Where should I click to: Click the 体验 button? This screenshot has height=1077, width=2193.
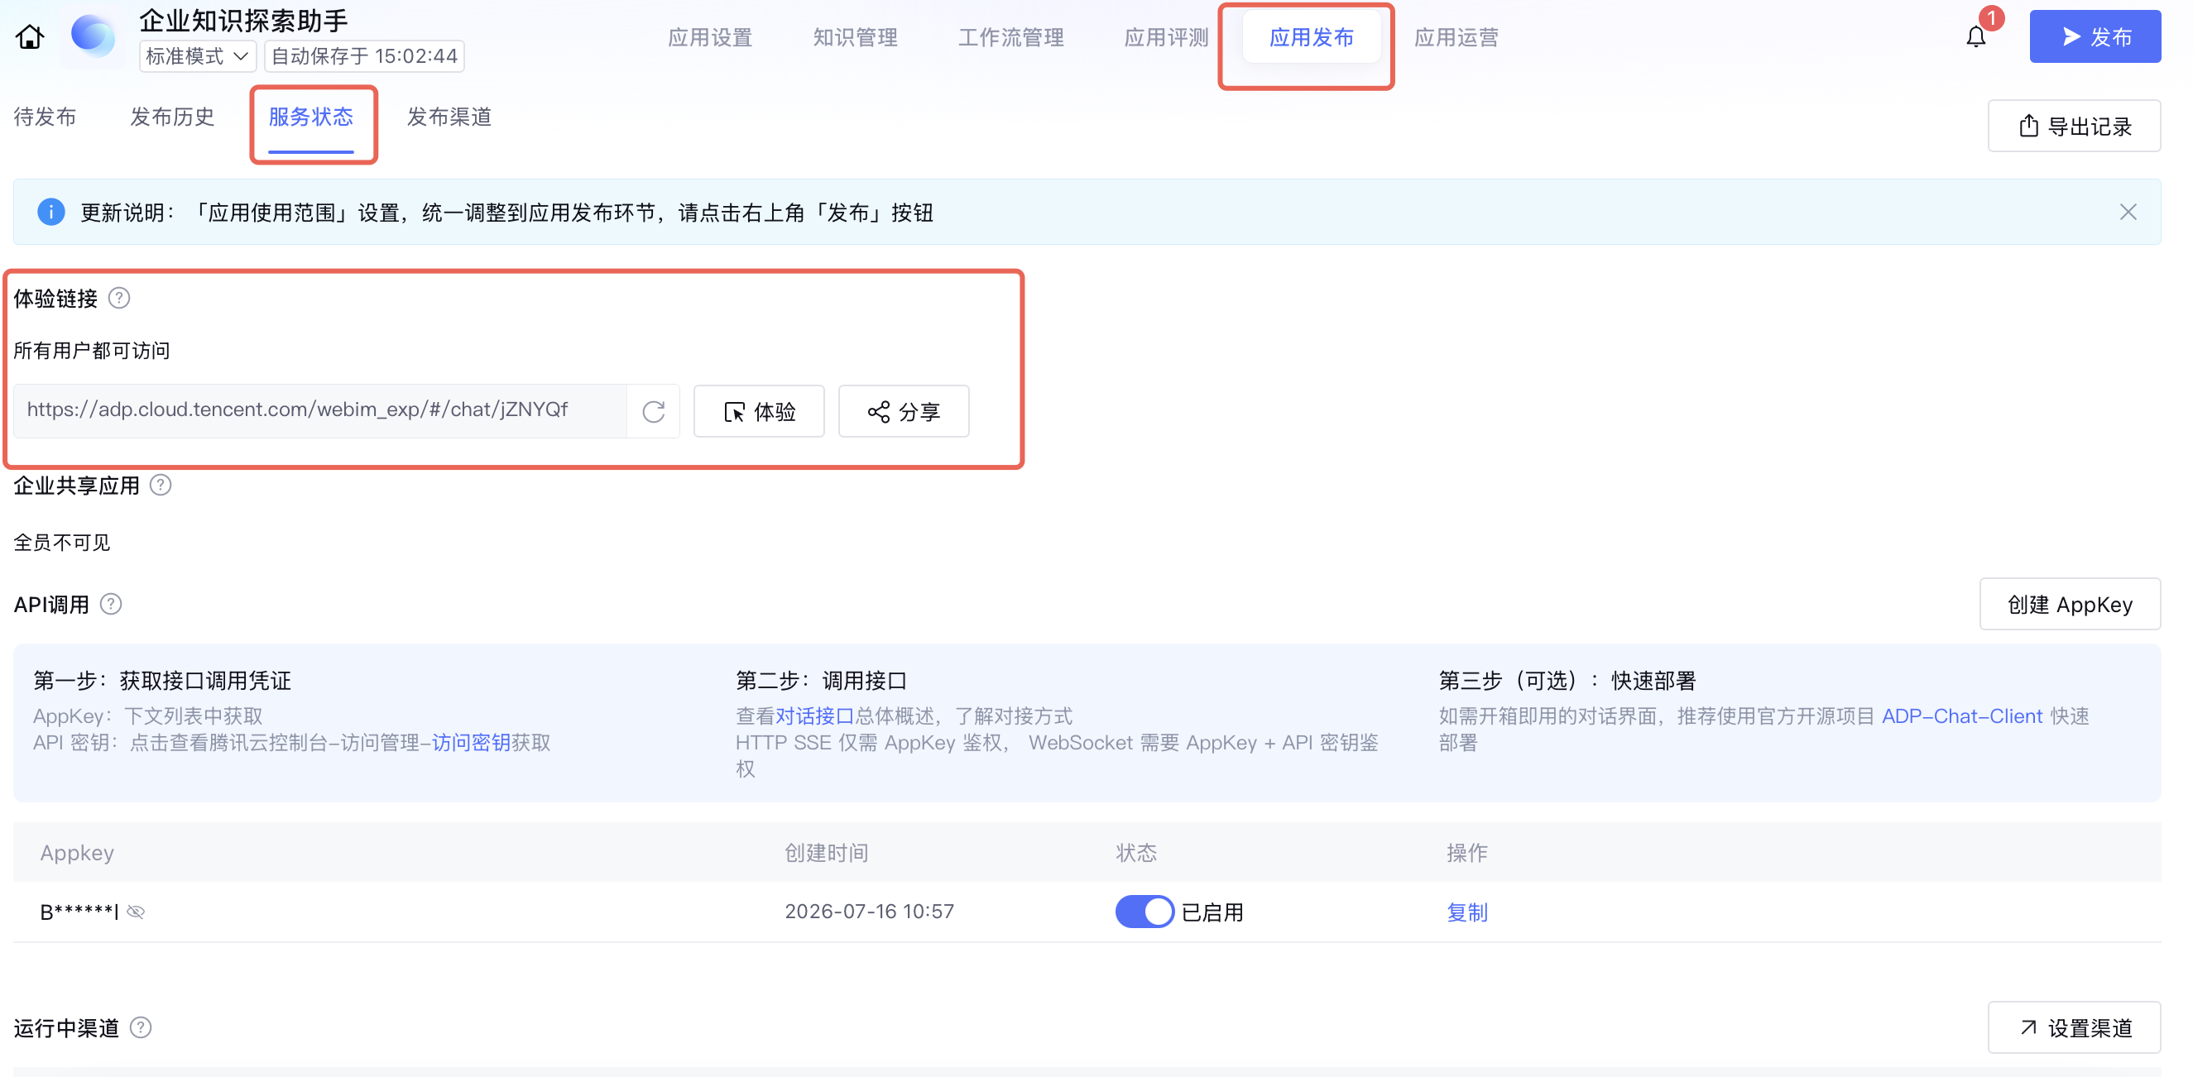point(760,412)
